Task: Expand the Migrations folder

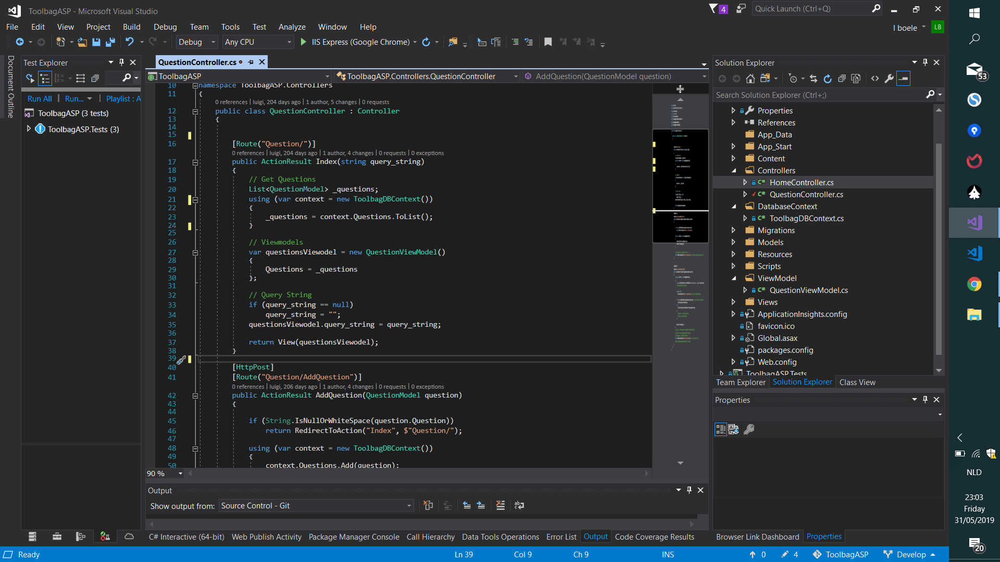Action: point(733,230)
